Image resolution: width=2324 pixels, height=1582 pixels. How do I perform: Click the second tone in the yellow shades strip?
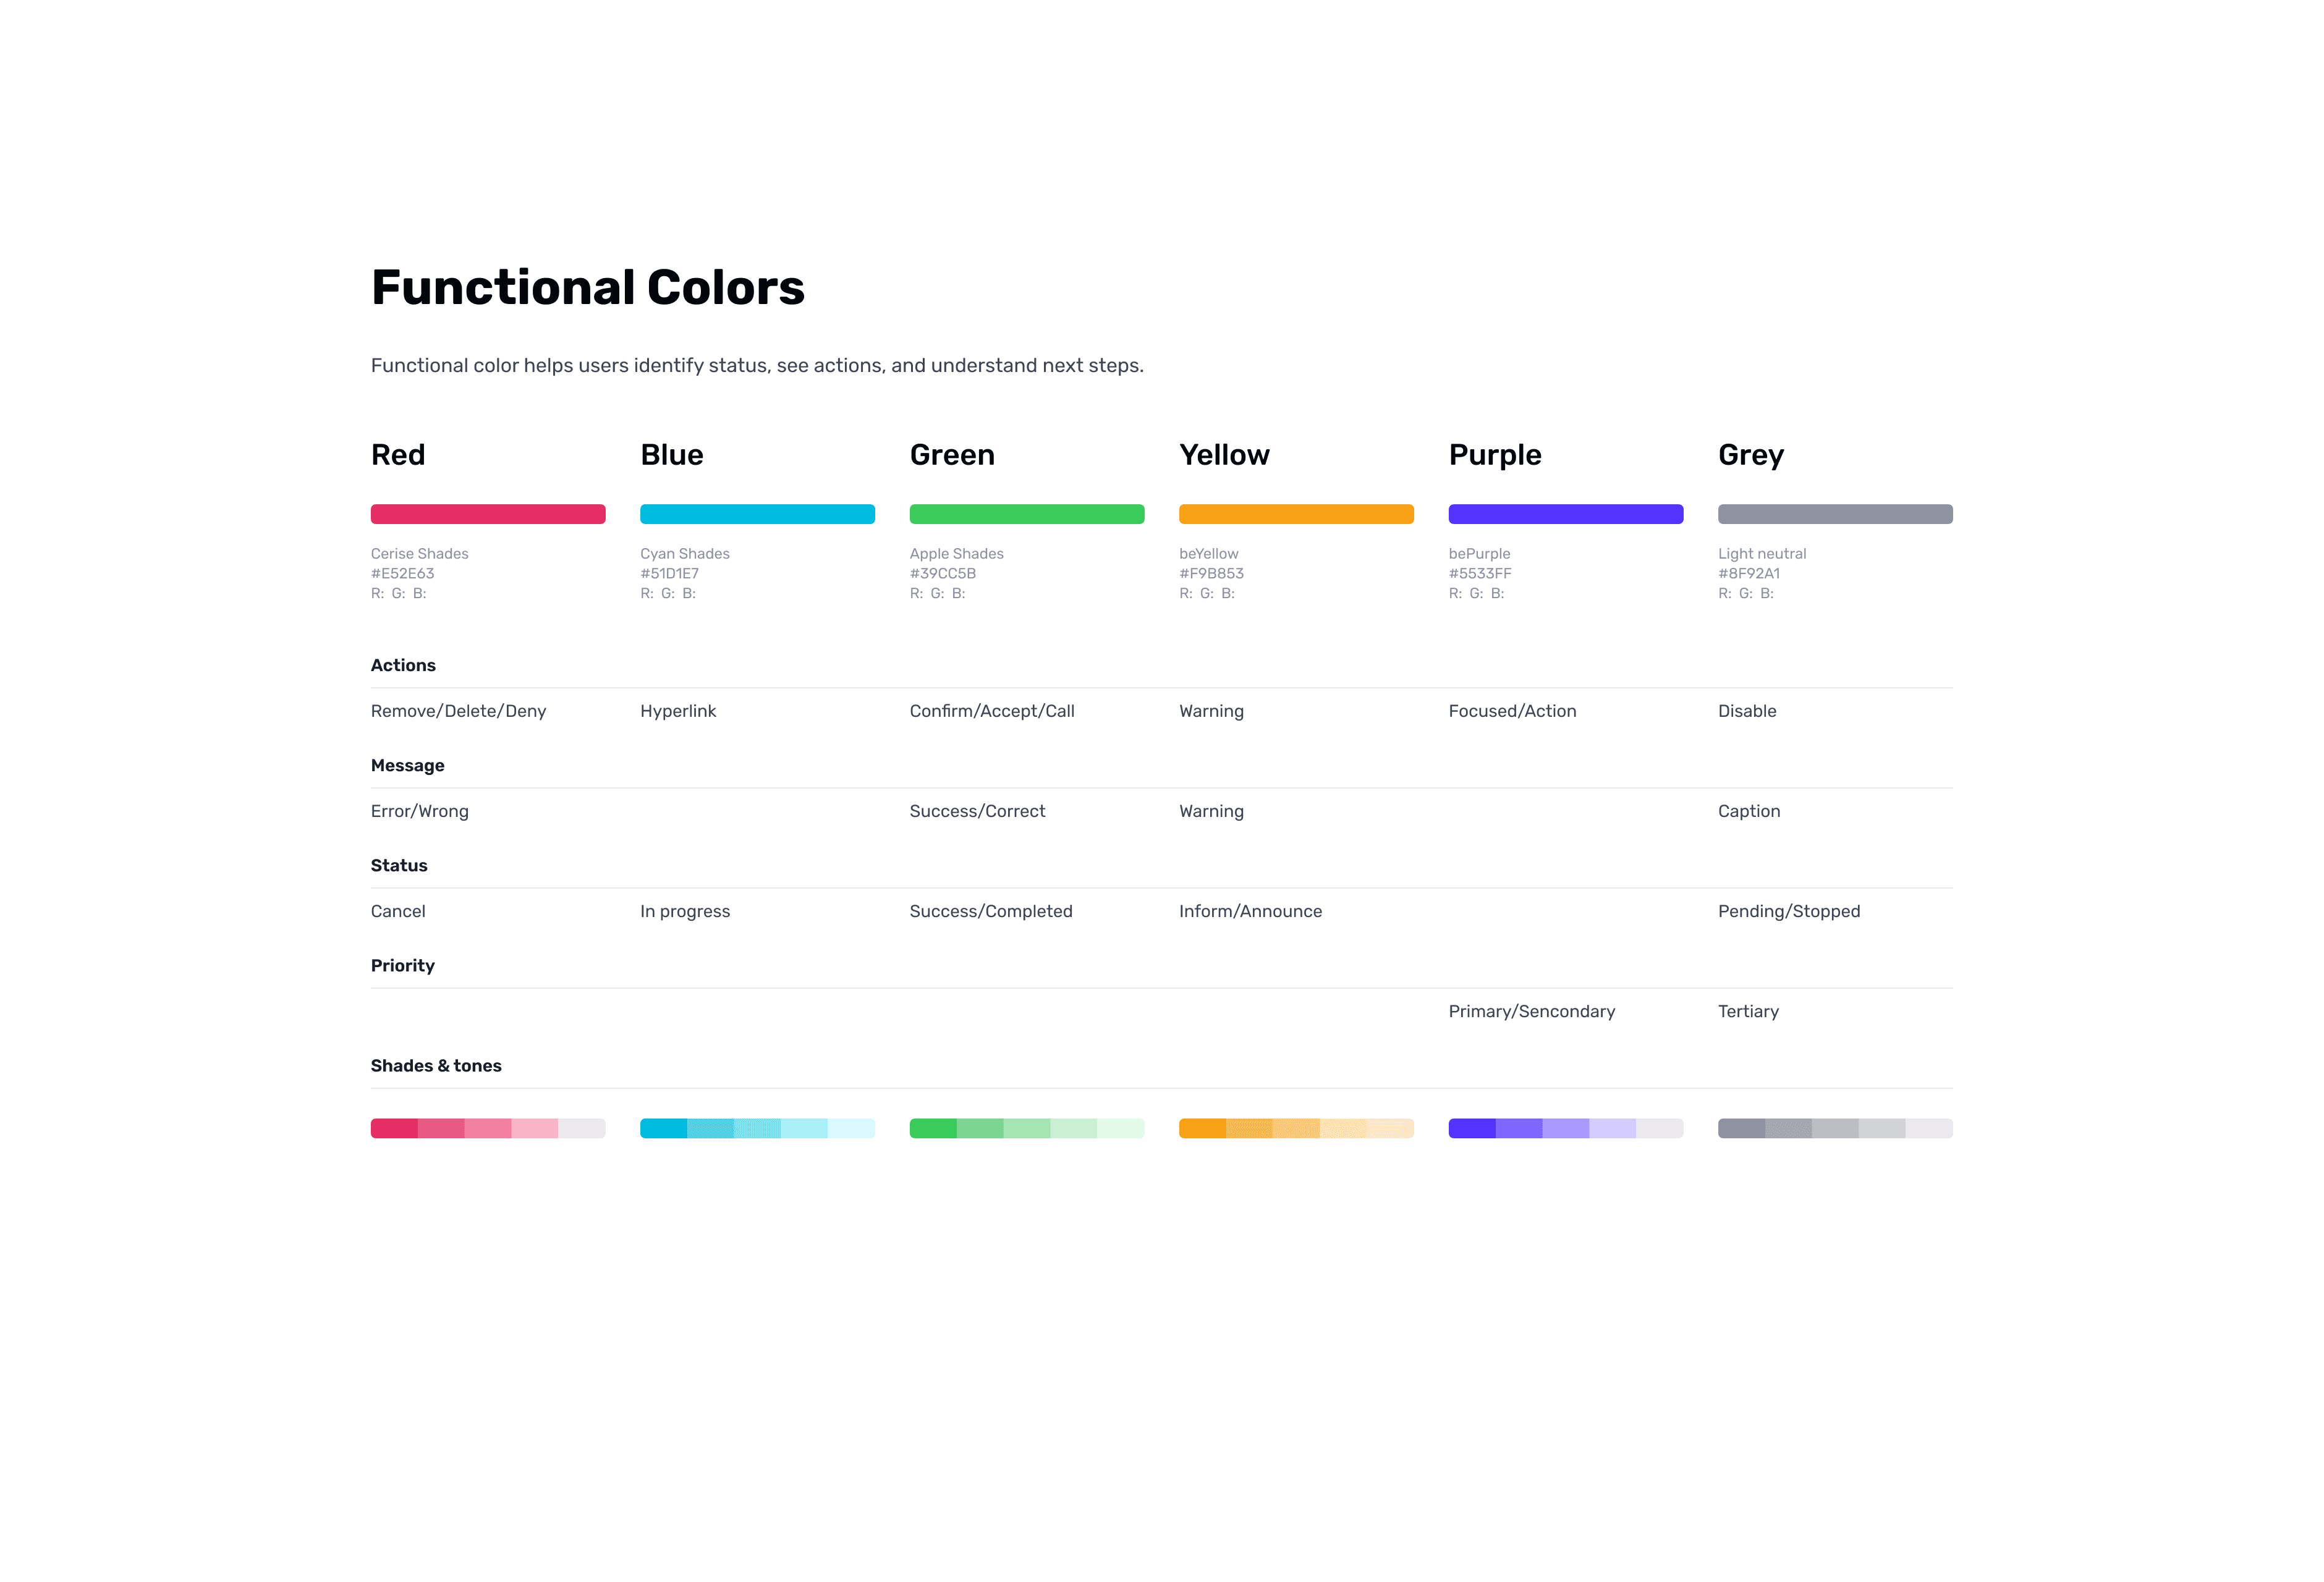tap(1249, 1128)
